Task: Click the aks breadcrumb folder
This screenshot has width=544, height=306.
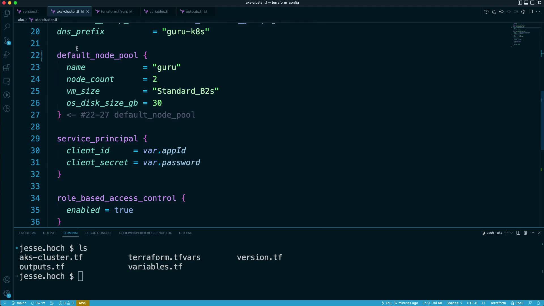Action: 21,20
